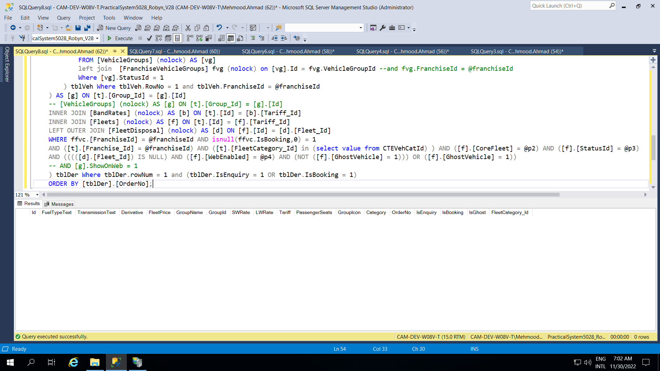The image size is (660, 371).
Task: Open File Explorer from the taskbar
Action: [95, 362]
